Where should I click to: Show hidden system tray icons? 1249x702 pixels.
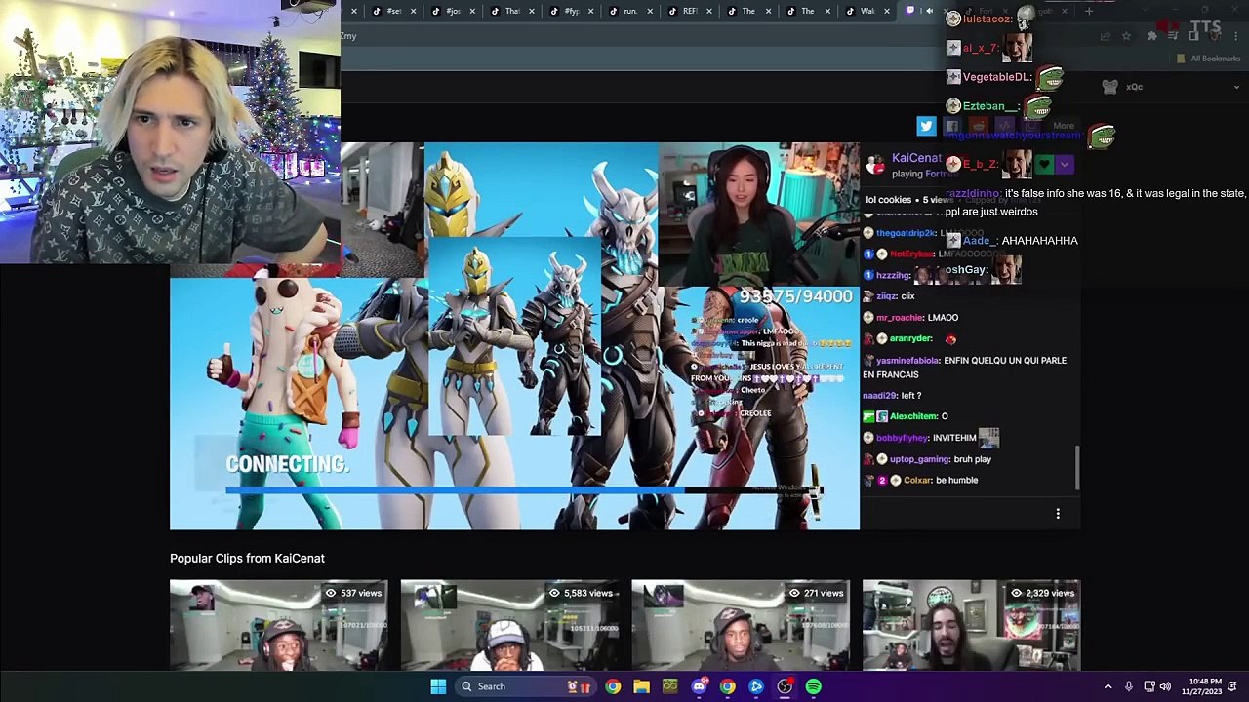1108,686
